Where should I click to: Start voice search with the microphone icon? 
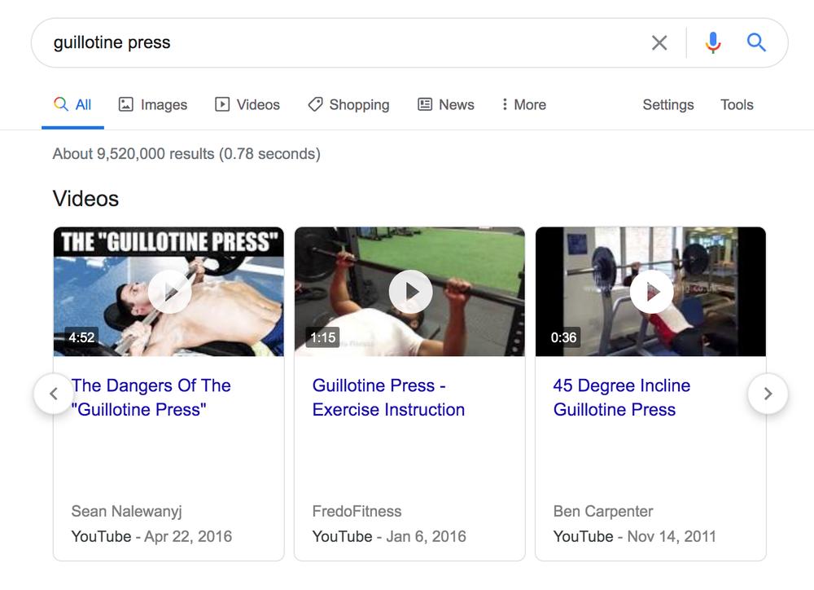click(x=713, y=42)
